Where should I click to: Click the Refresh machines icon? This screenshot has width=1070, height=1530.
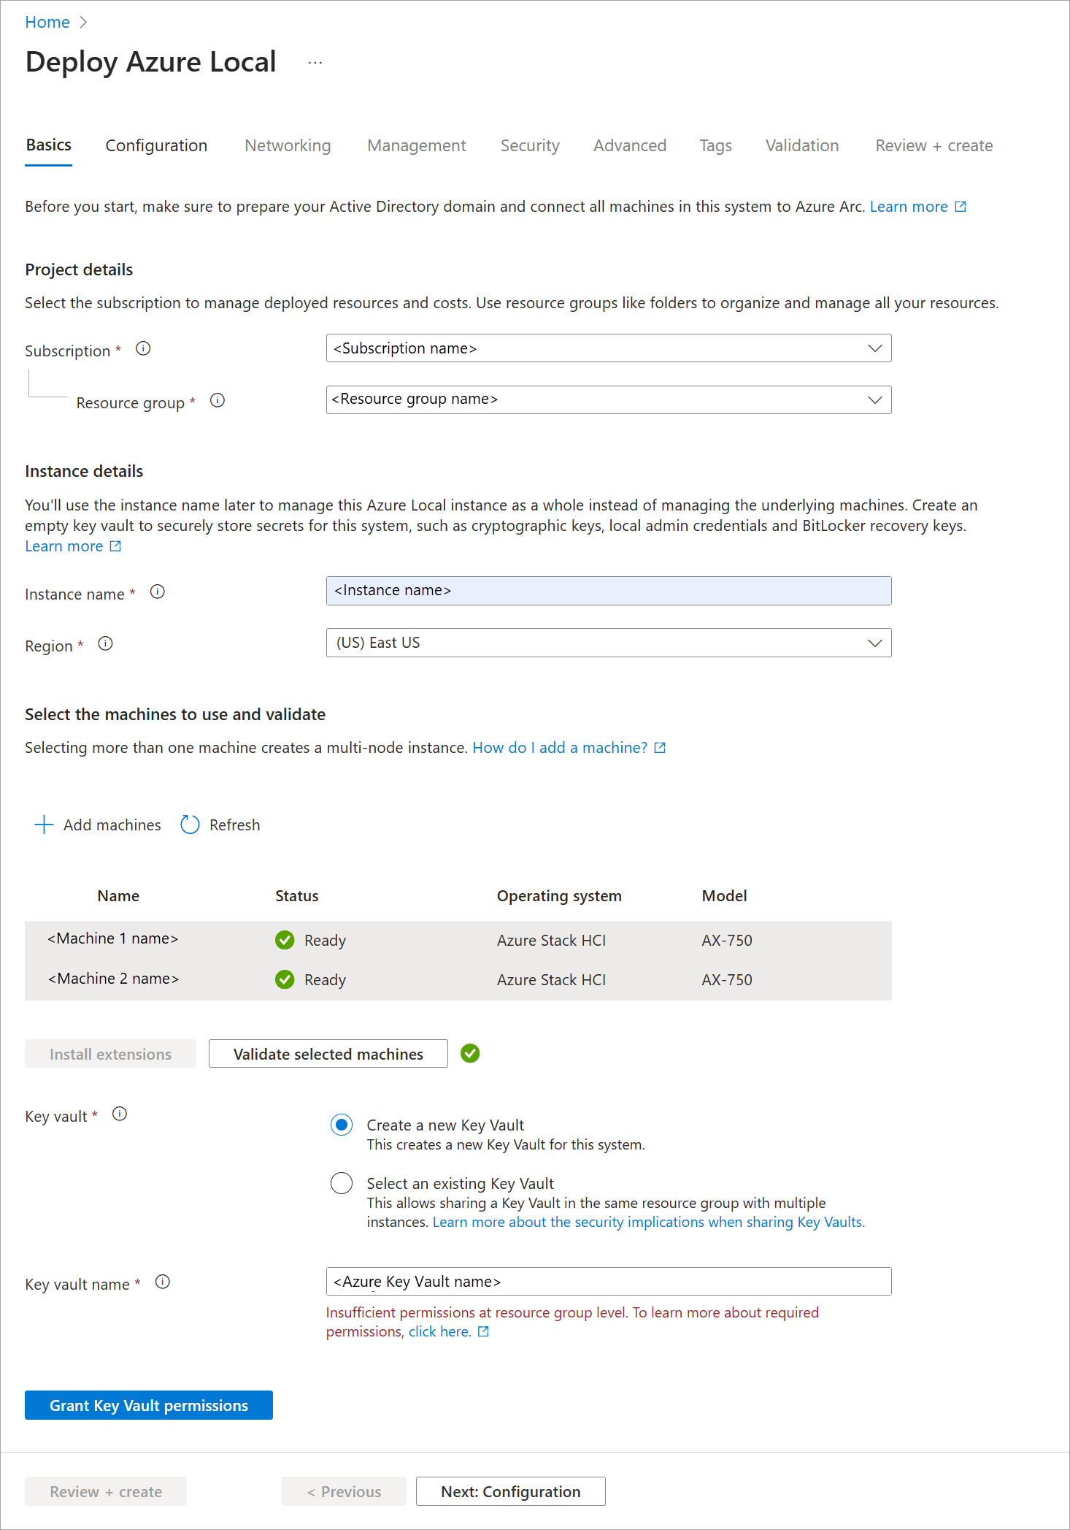190,825
